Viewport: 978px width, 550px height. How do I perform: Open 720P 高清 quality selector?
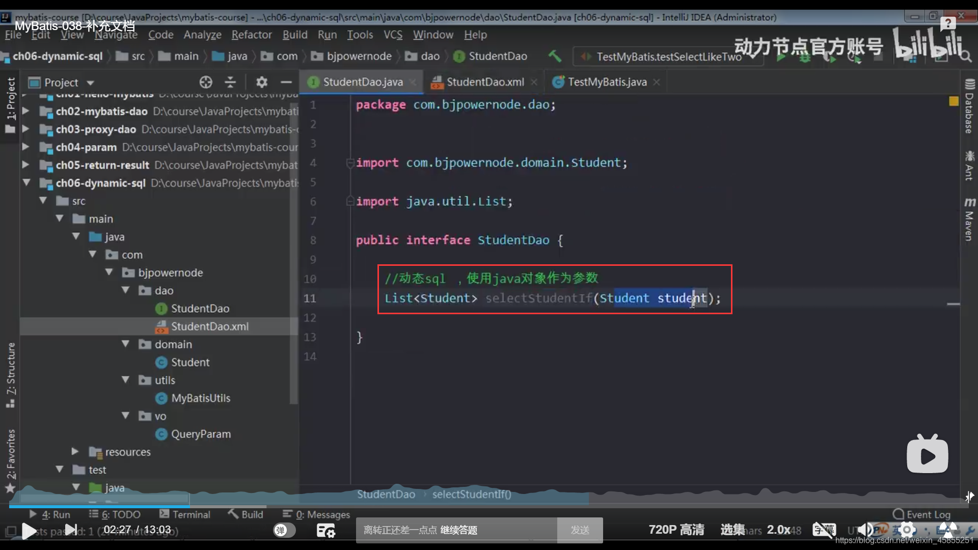point(676,530)
